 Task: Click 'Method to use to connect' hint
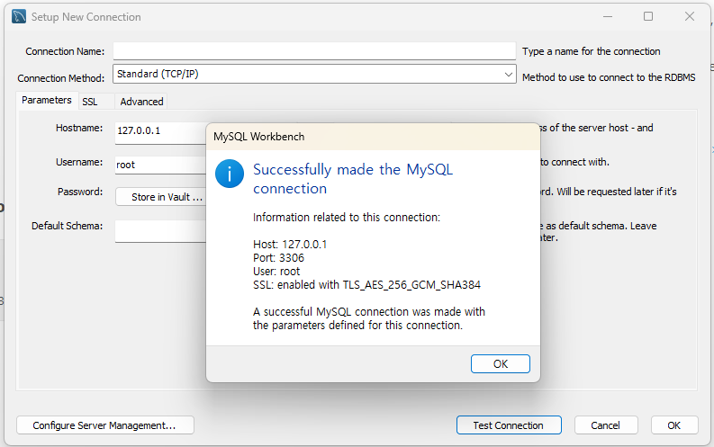[609, 77]
